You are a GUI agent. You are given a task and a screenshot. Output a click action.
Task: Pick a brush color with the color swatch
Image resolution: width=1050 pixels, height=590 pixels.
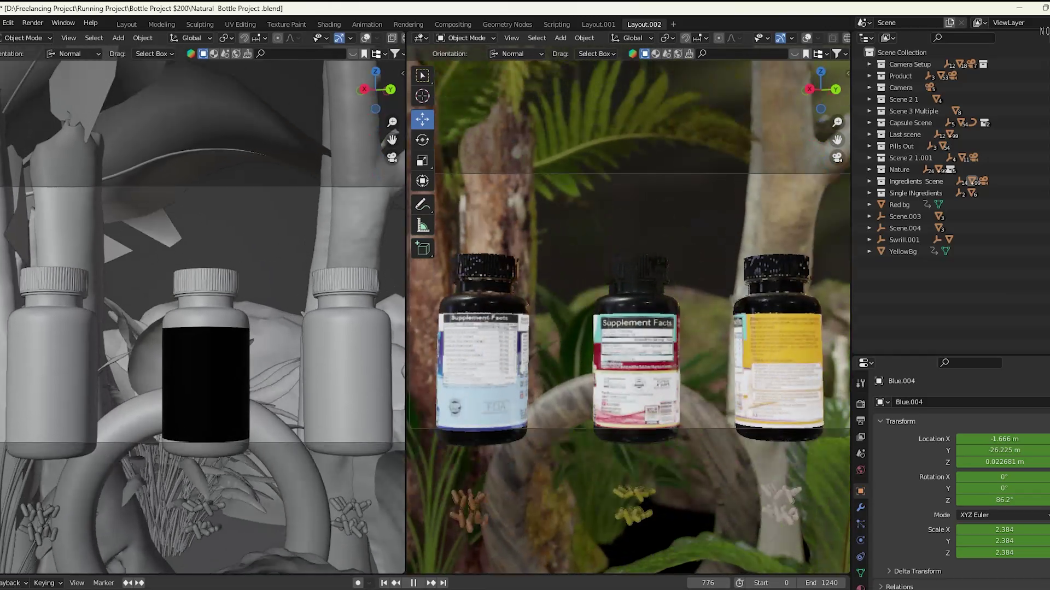click(x=632, y=54)
